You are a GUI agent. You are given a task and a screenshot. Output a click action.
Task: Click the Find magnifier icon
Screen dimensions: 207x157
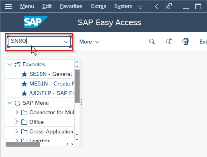(152, 42)
